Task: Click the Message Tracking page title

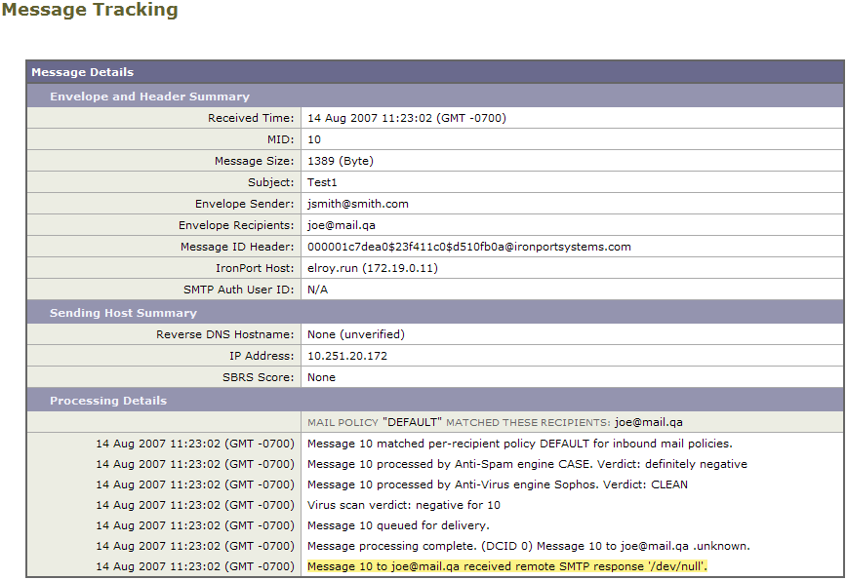Action: [x=90, y=11]
